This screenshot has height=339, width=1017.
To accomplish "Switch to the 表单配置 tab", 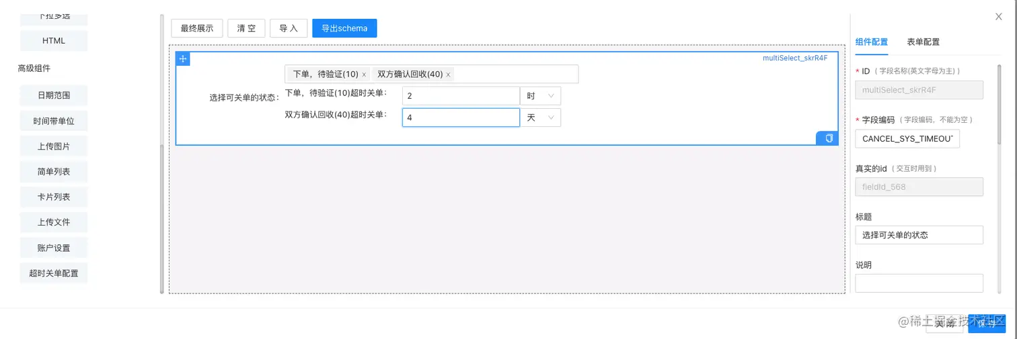I will 924,42.
